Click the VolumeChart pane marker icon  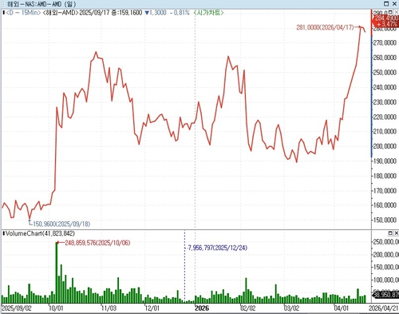[4, 233]
